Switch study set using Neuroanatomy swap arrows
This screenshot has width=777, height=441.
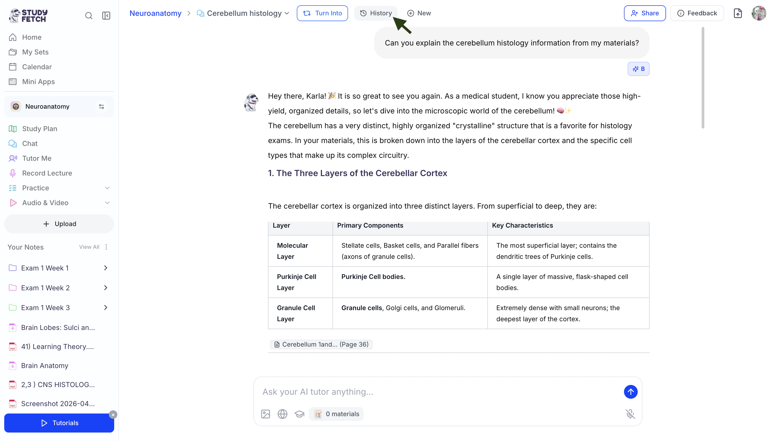pos(101,107)
